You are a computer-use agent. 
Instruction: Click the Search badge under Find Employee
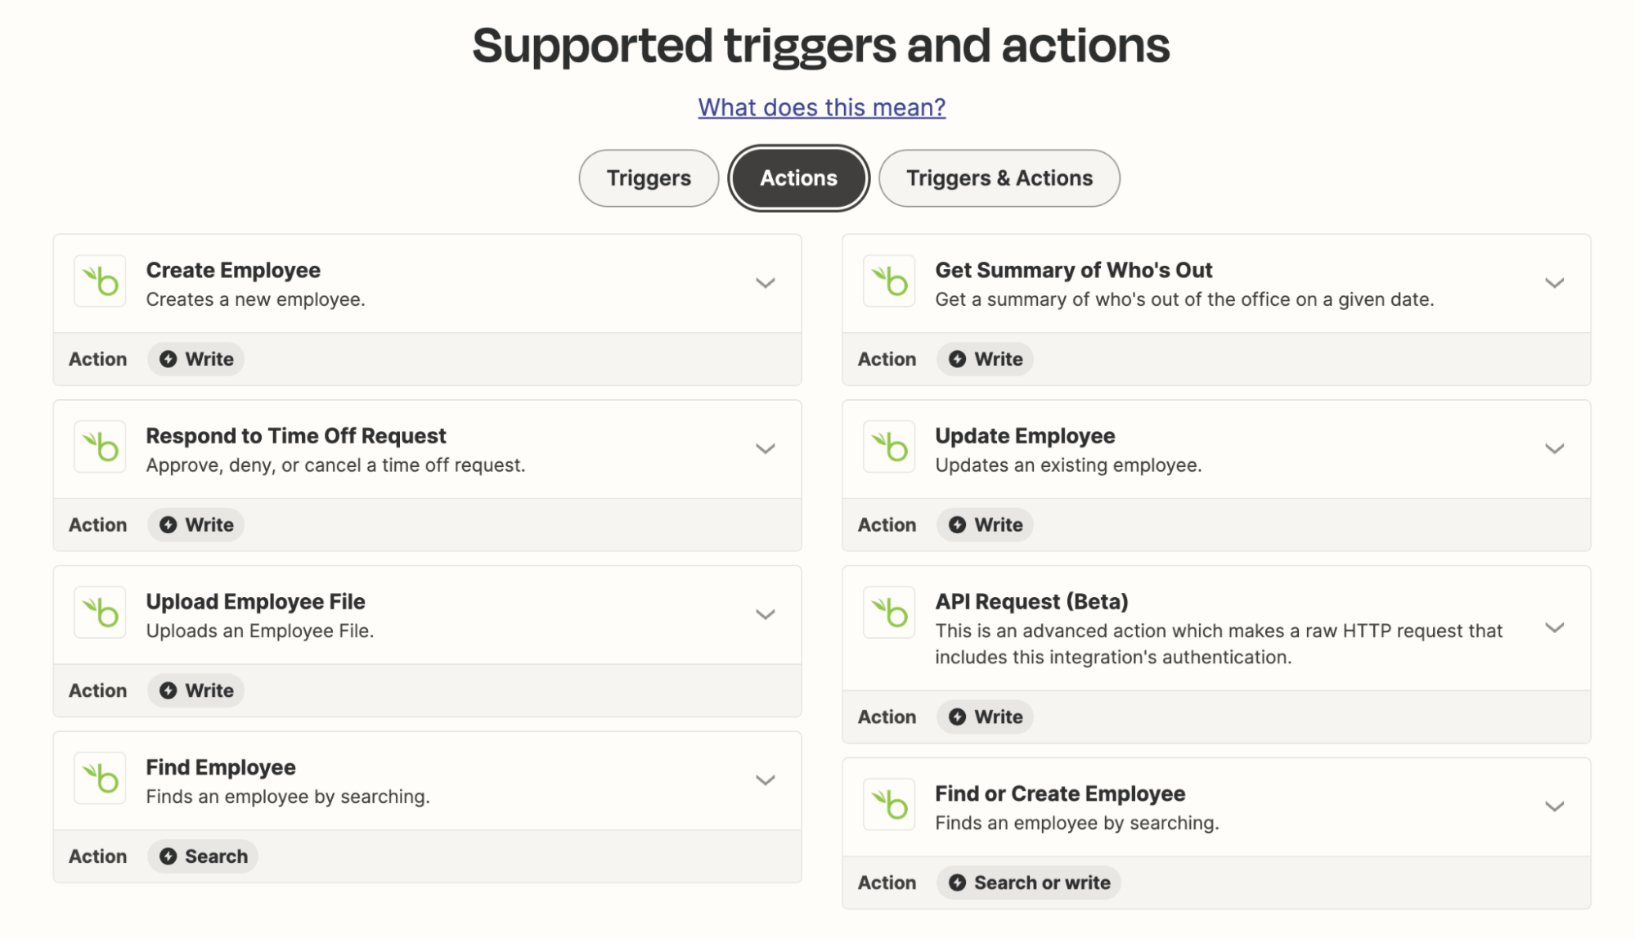(203, 856)
